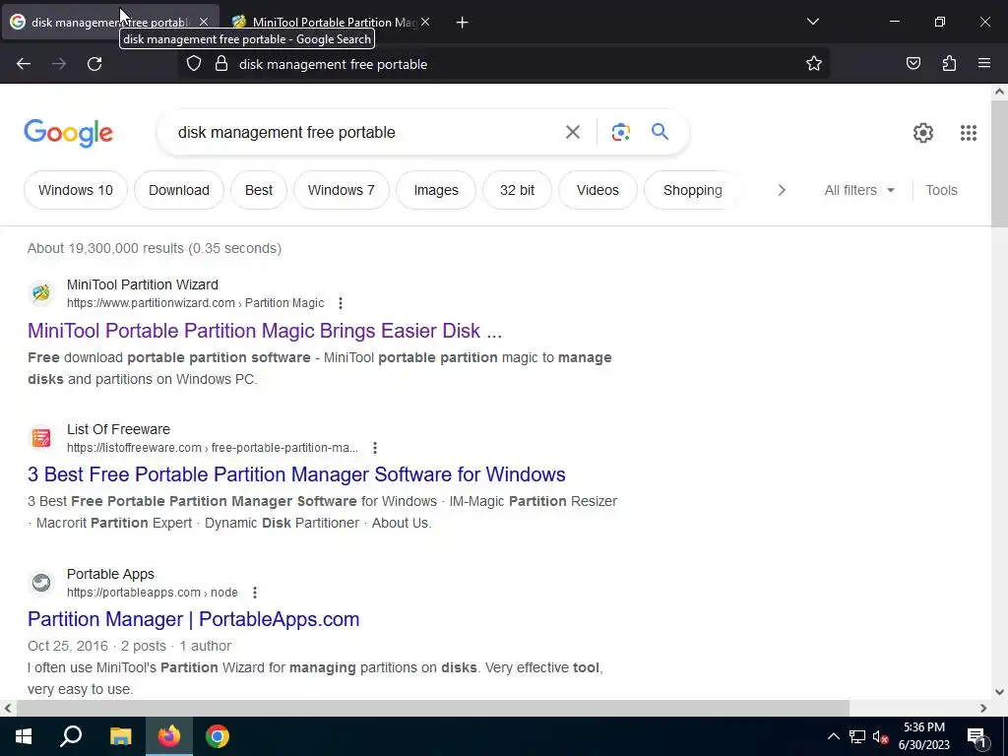Screen dimensions: 1008x756
Task: Open MiniTool Portable Partition Magic result link
Action: coord(265,331)
